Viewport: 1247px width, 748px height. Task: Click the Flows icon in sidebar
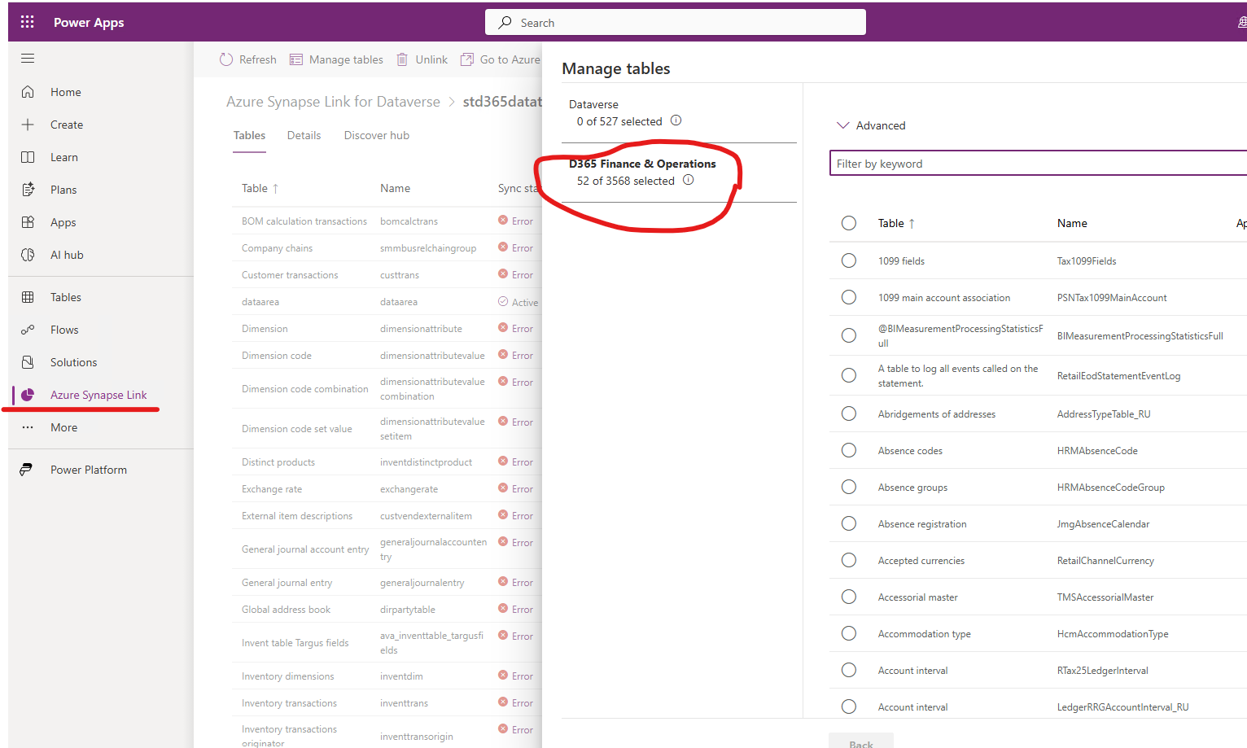(x=28, y=330)
